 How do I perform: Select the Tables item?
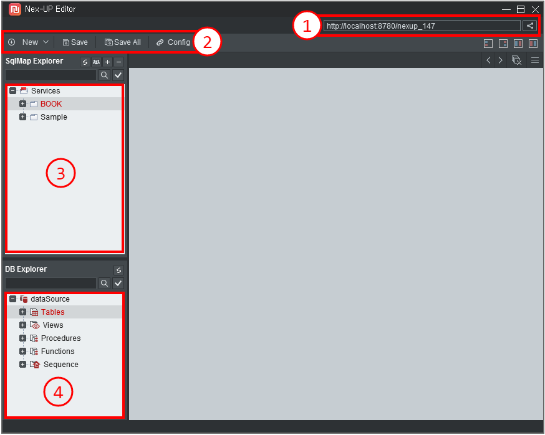(x=52, y=312)
